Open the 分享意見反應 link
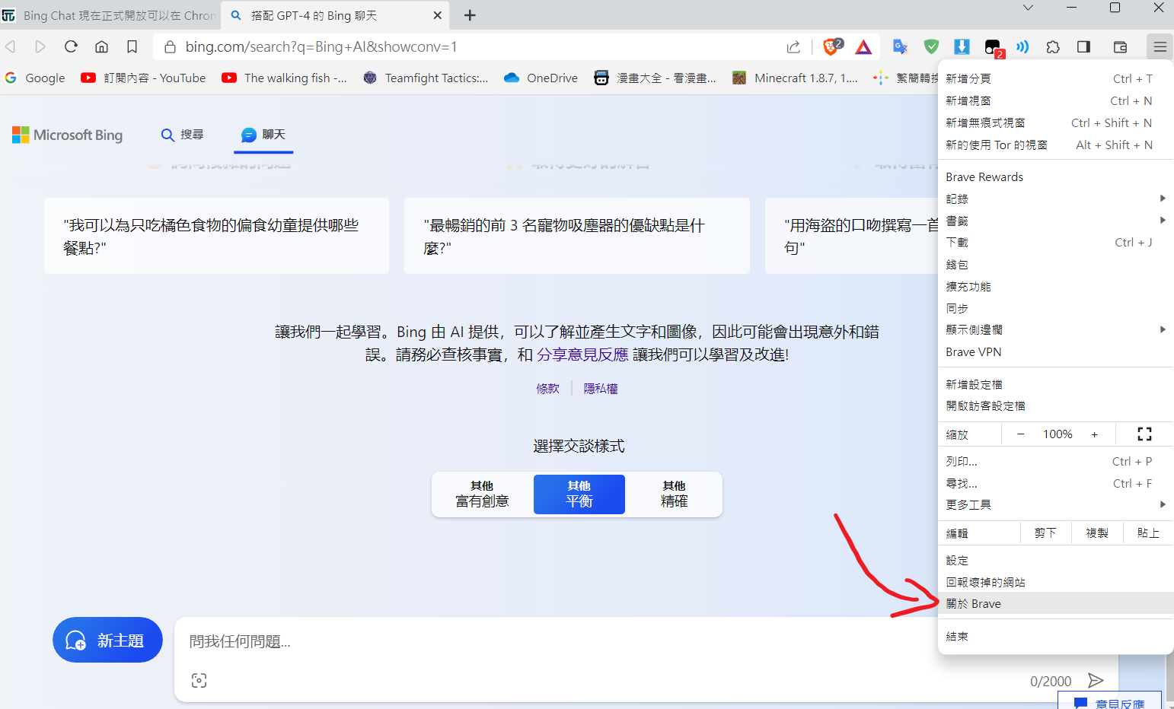Screen dimensions: 1174x709 (582, 354)
